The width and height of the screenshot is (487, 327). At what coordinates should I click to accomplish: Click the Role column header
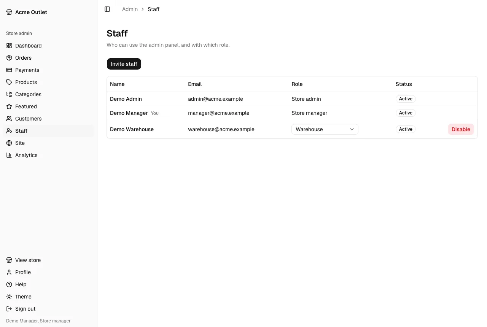point(297,84)
